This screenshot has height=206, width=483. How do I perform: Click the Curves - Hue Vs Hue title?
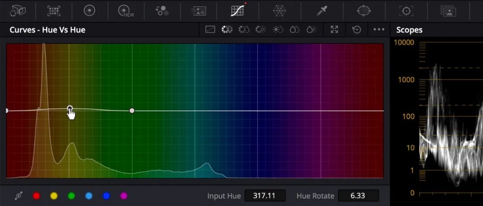coord(47,30)
